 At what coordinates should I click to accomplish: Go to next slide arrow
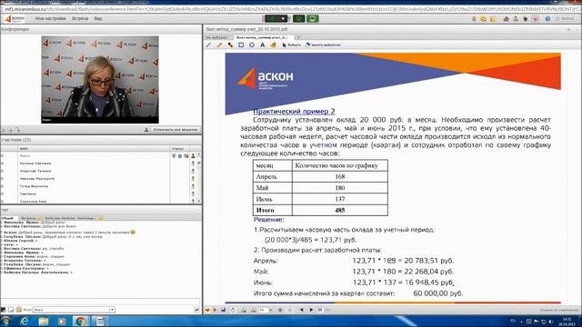point(311,310)
